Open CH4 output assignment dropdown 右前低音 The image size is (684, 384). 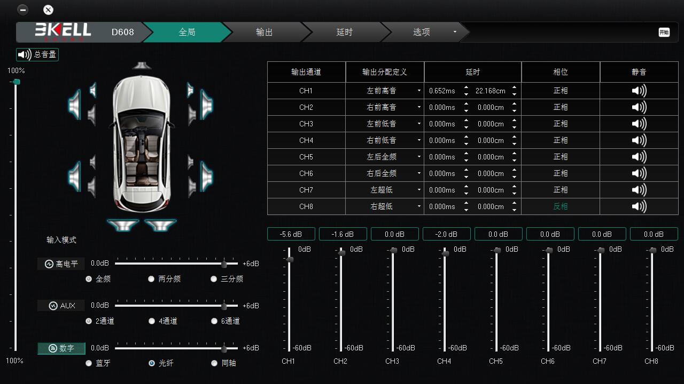click(385, 140)
